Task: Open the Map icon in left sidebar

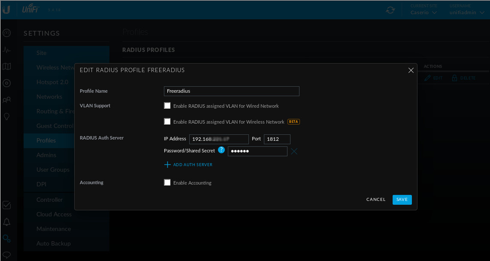Action: [x=6, y=67]
